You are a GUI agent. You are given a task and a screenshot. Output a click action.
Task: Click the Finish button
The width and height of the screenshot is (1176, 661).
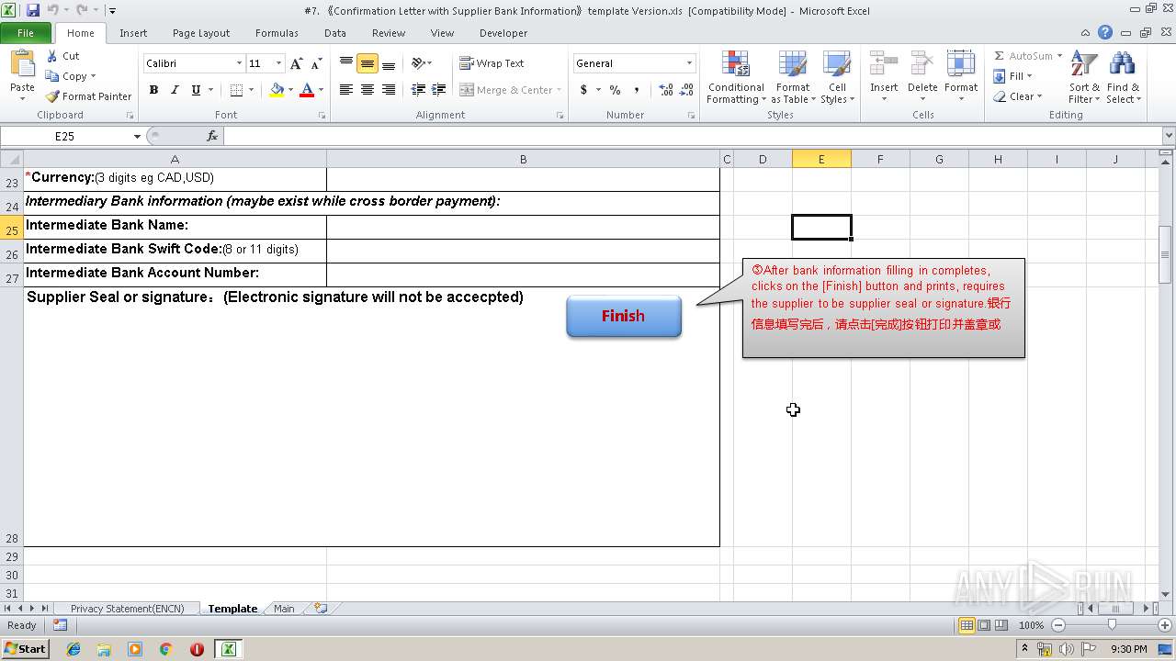624,316
